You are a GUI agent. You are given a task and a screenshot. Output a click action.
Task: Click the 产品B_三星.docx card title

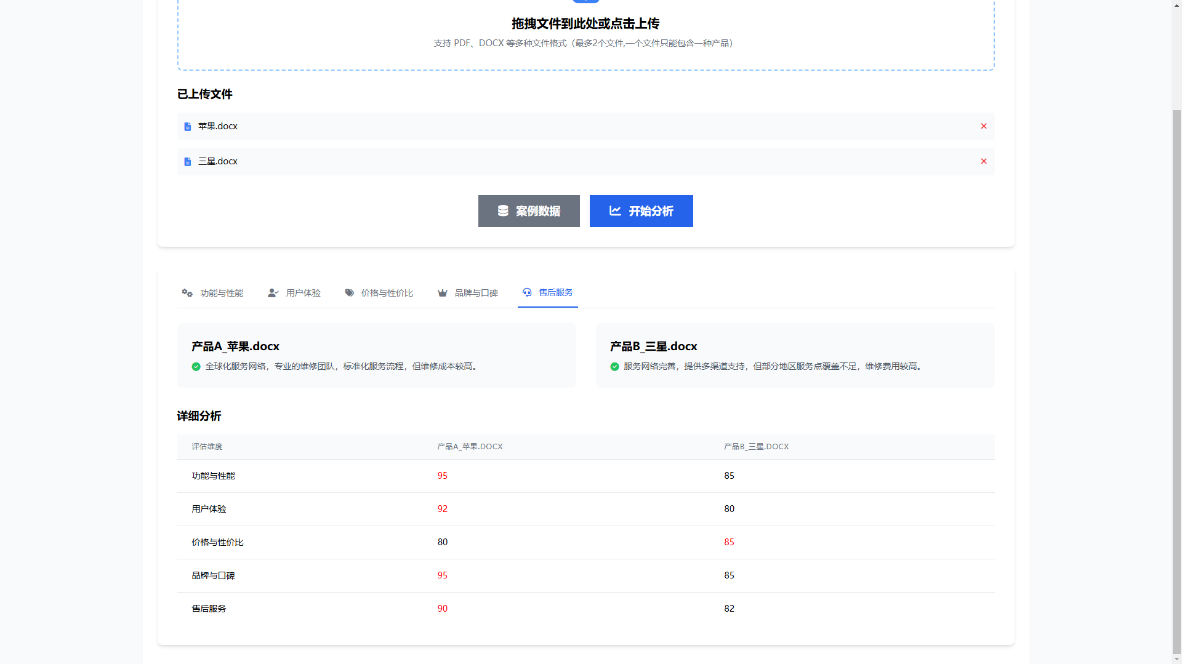point(654,346)
